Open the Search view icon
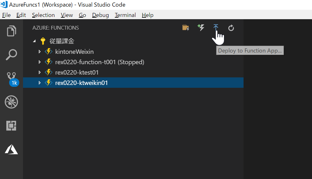 pos(11,54)
